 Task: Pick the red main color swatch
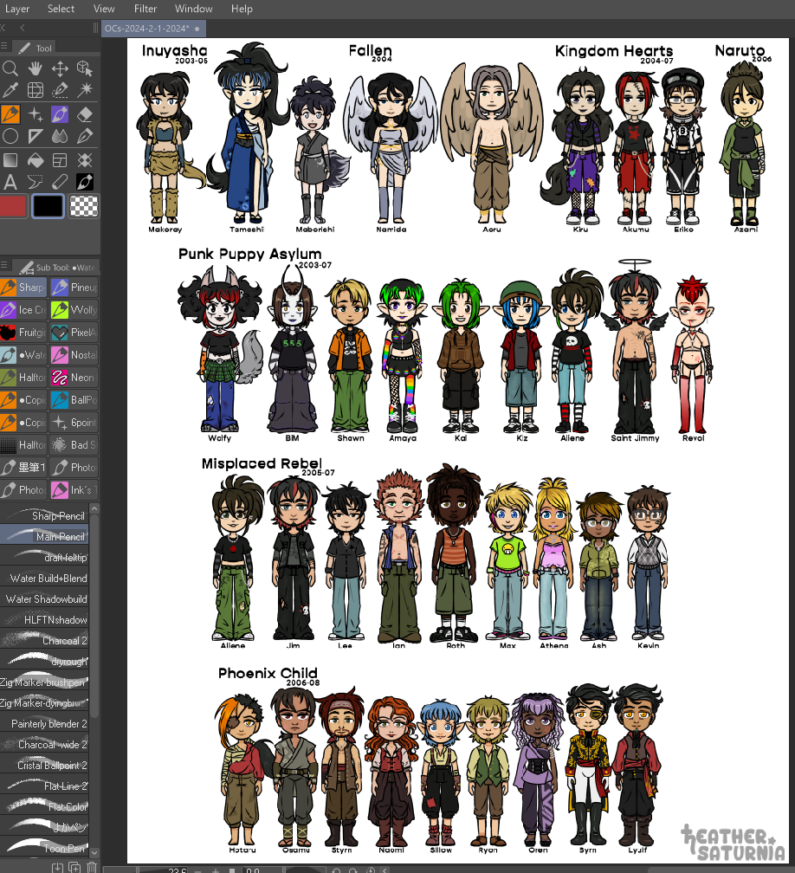(x=13, y=206)
